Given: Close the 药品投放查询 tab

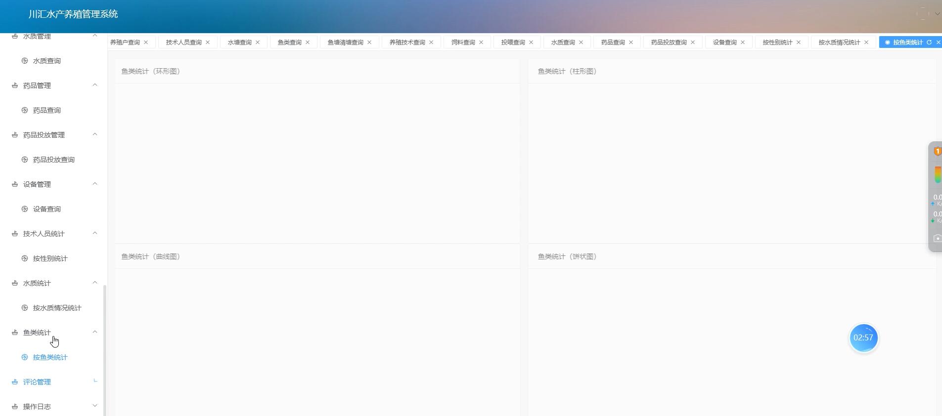Looking at the screenshot, I should tap(693, 42).
